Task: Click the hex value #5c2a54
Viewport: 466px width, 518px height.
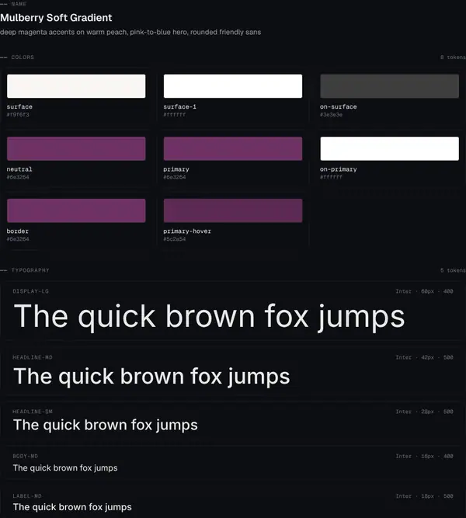Action: 175,239
